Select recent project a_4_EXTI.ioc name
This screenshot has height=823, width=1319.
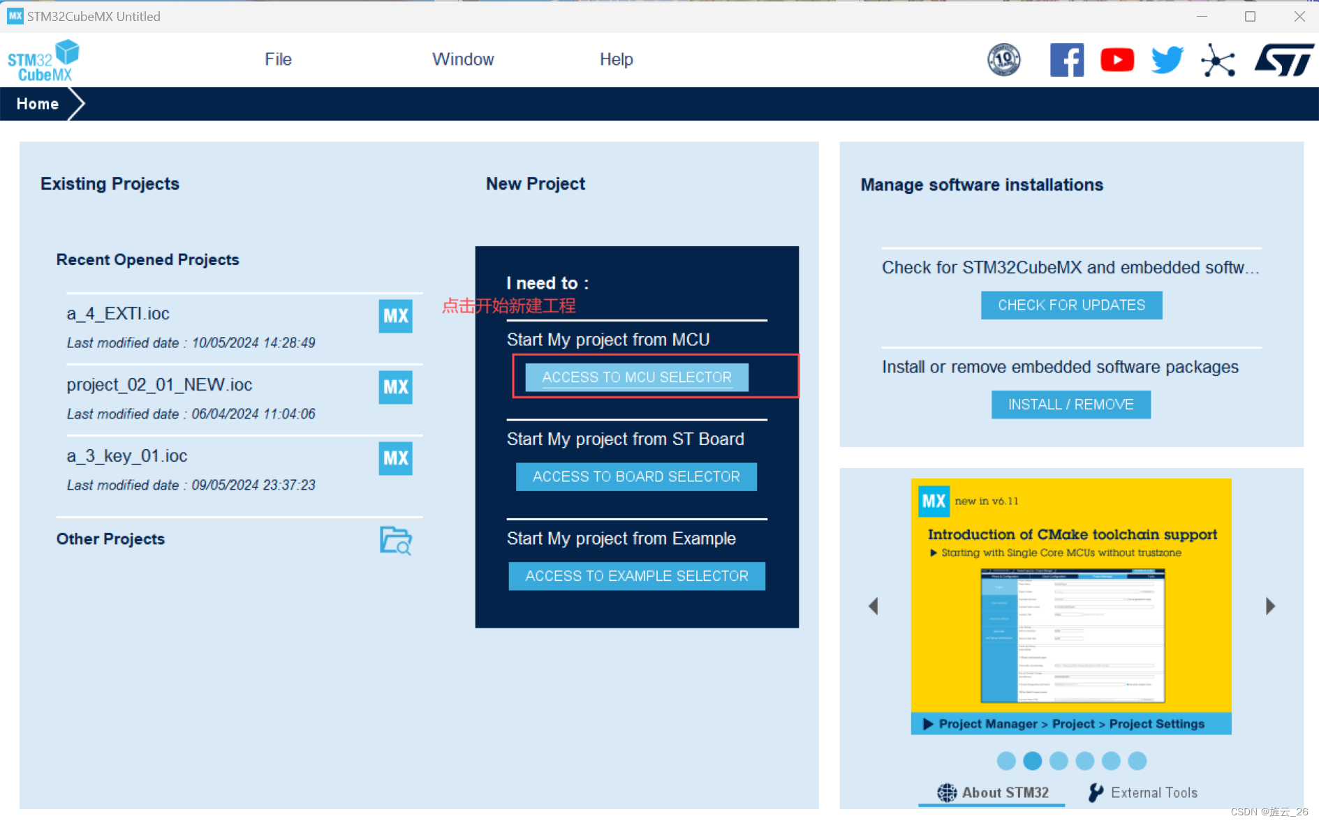pos(118,314)
